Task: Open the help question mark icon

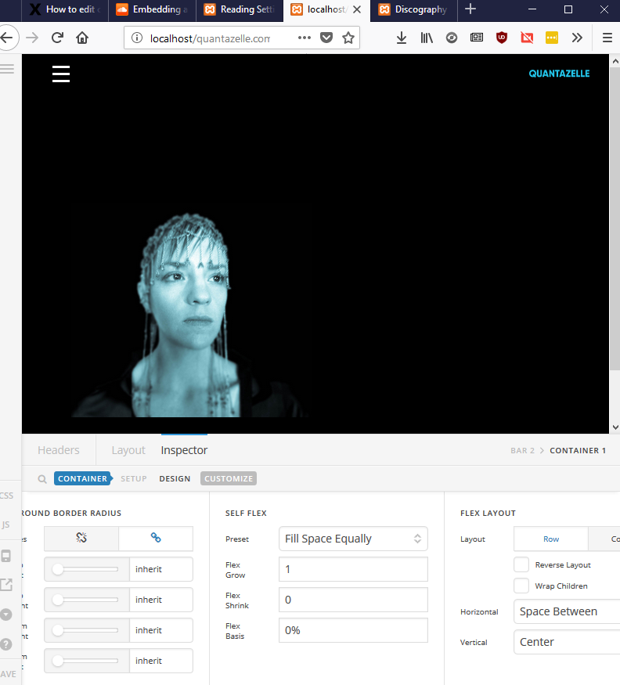Action: coord(6,644)
